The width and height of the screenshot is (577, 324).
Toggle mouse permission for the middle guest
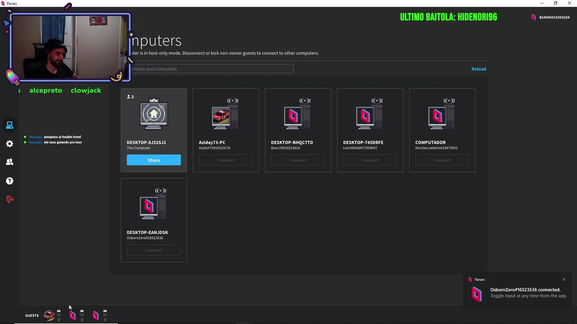point(82,319)
